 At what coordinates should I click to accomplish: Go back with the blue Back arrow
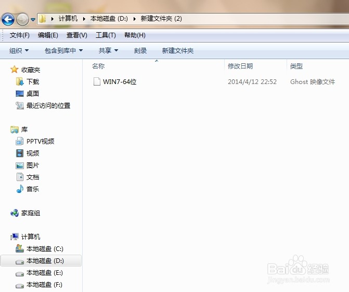click(8, 19)
